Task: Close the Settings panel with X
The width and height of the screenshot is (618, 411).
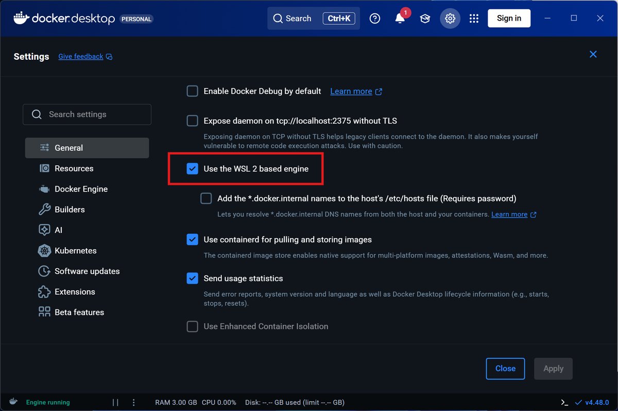Action: [x=593, y=54]
